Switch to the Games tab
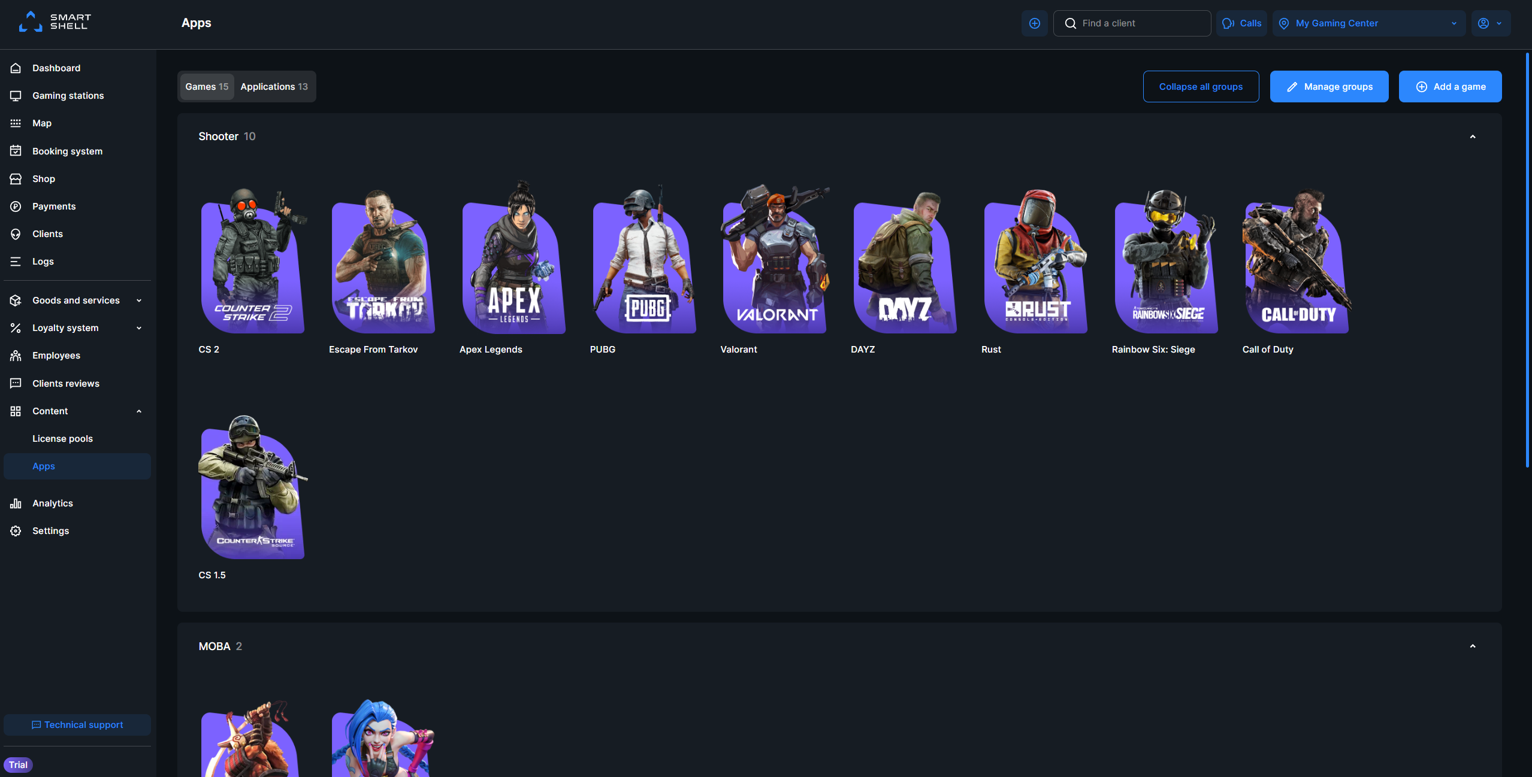The height and width of the screenshot is (777, 1532). [207, 87]
